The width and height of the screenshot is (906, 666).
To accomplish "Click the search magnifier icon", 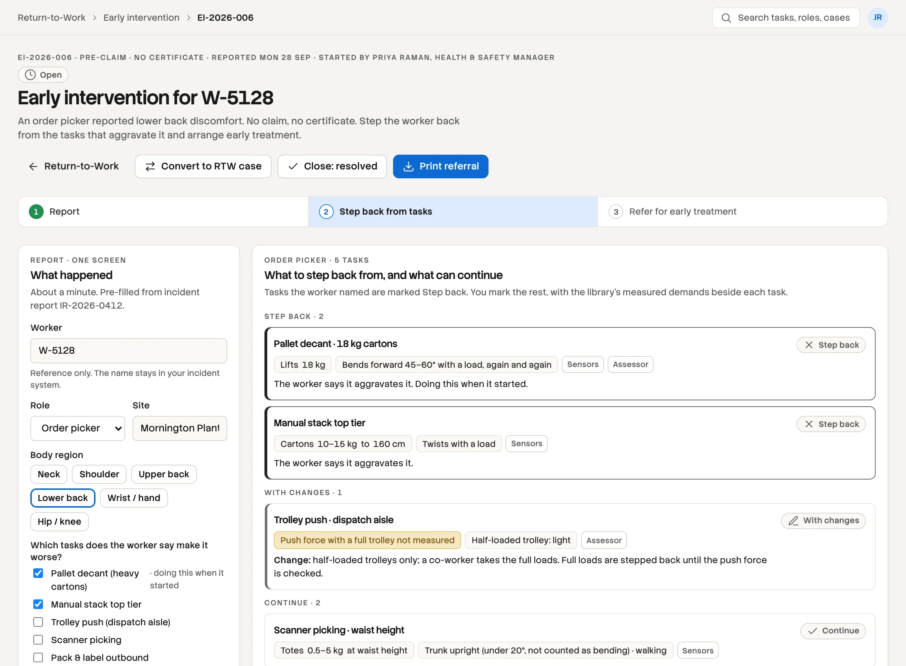I will pos(726,18).
